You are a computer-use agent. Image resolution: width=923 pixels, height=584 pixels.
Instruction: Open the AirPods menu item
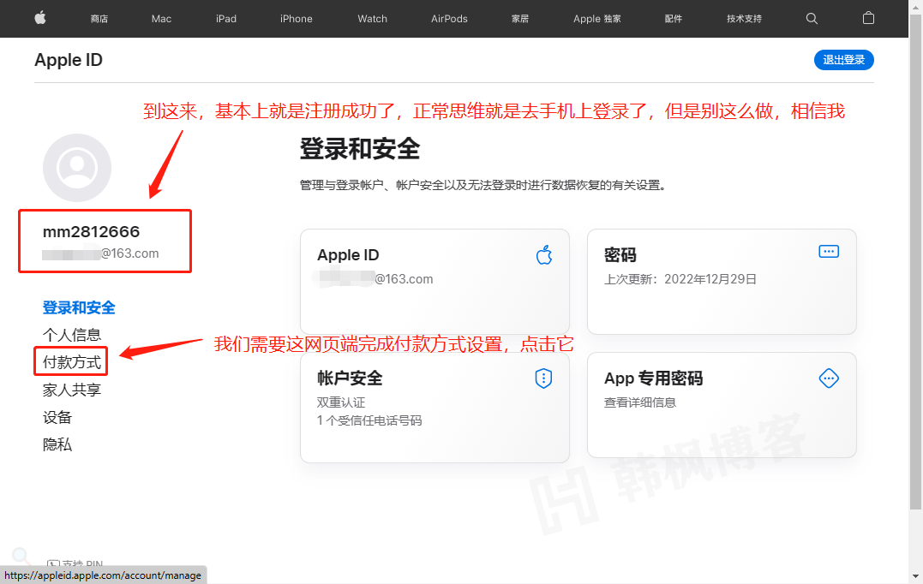click(448, 18)
